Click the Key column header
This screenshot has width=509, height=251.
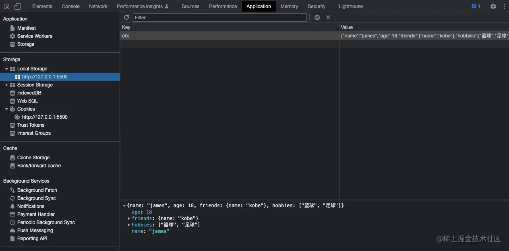coord(230,27)
